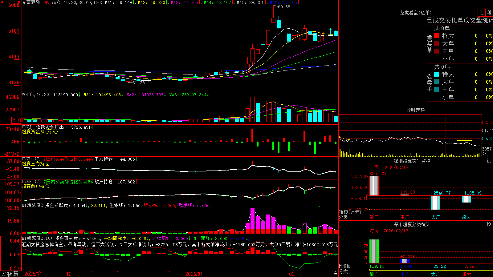
Task: Click the 2025/11 date marker on timeline
Action: [x=33, y=274]
